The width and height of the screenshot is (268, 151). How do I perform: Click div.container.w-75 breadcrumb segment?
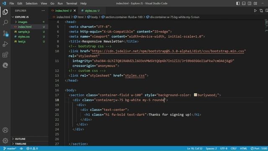[x=173, y=17]
